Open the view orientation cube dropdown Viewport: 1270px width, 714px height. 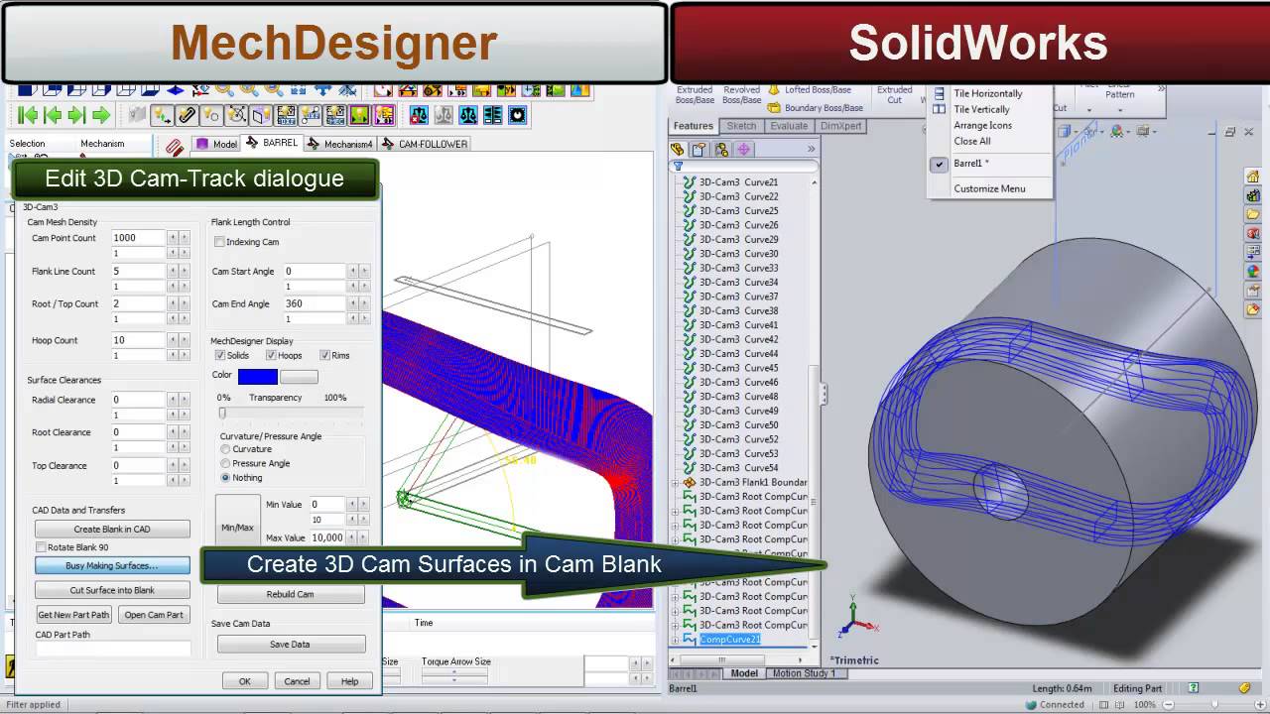tap(1077, 132)
